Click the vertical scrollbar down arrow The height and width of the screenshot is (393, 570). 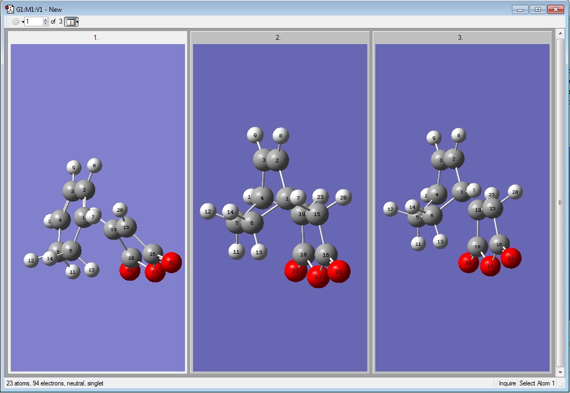pyautogui.click(x=560, y=372)
